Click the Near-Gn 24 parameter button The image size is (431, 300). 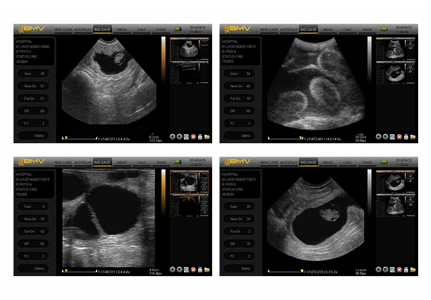pyautogui.click(x=240, y=219)
